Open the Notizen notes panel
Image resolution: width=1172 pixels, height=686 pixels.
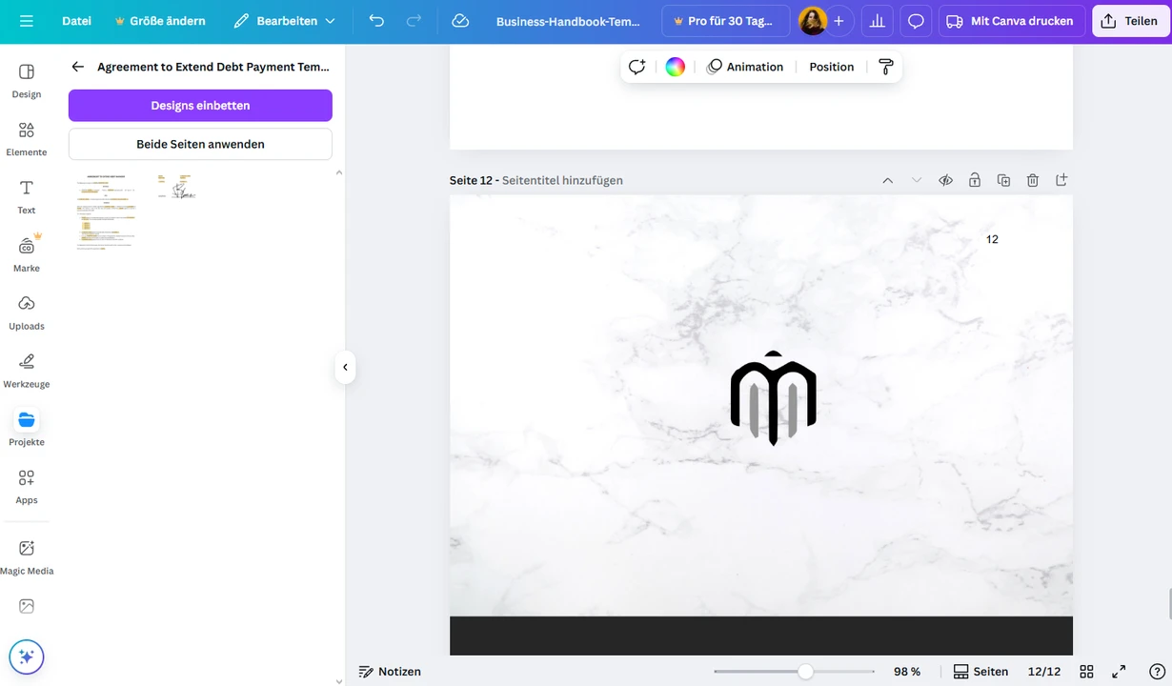click(x=390, y=672)
